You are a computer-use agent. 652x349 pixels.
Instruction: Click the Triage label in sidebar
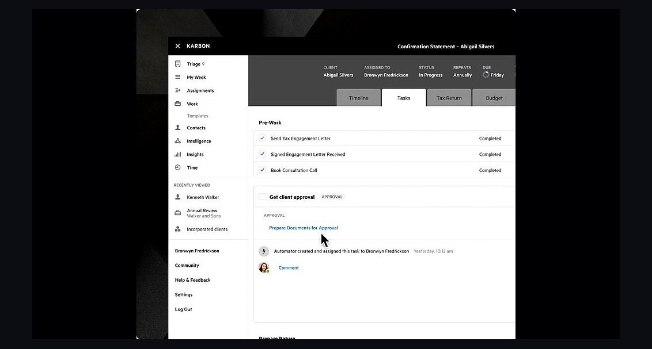pos(194,64)
